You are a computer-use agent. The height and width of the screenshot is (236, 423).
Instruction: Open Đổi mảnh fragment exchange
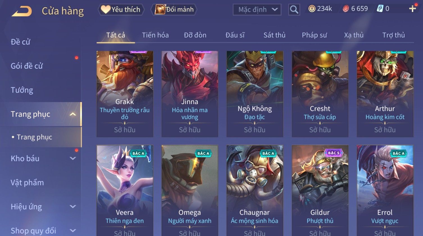tap(174, 10)
